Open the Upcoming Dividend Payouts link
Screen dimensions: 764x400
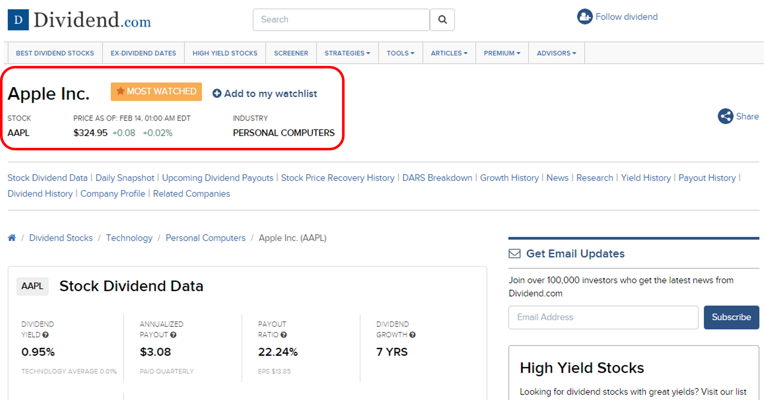218,178
